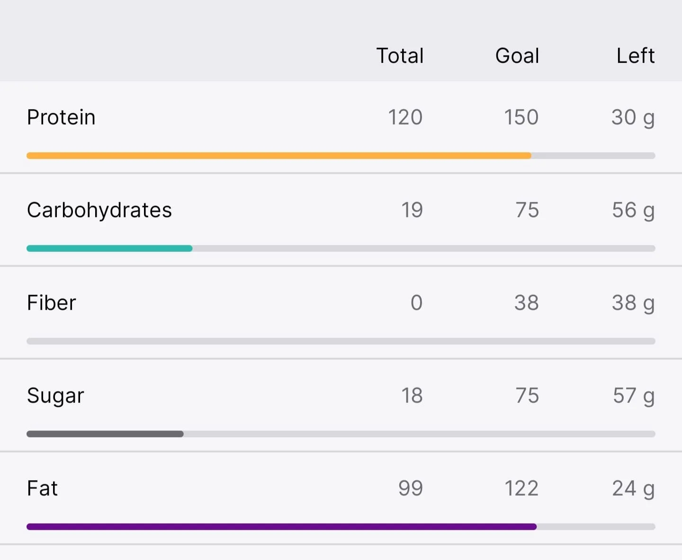Select the Total column header

400,56
